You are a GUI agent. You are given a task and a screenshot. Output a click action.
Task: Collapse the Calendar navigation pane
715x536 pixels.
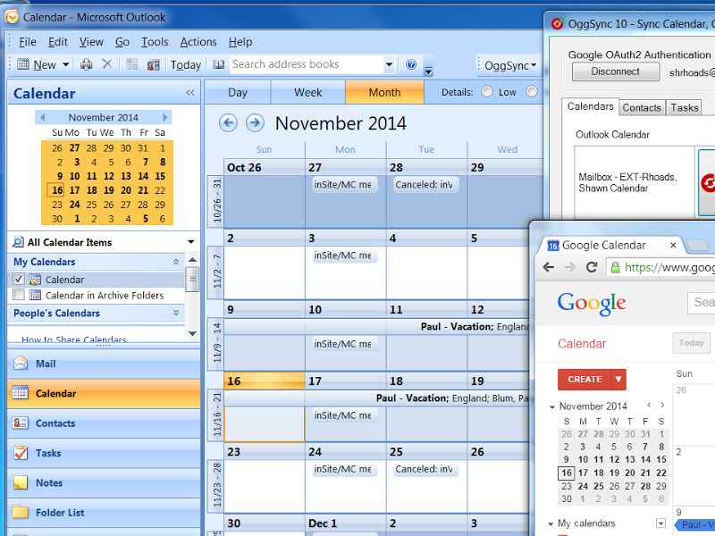(x=189, y=93)
